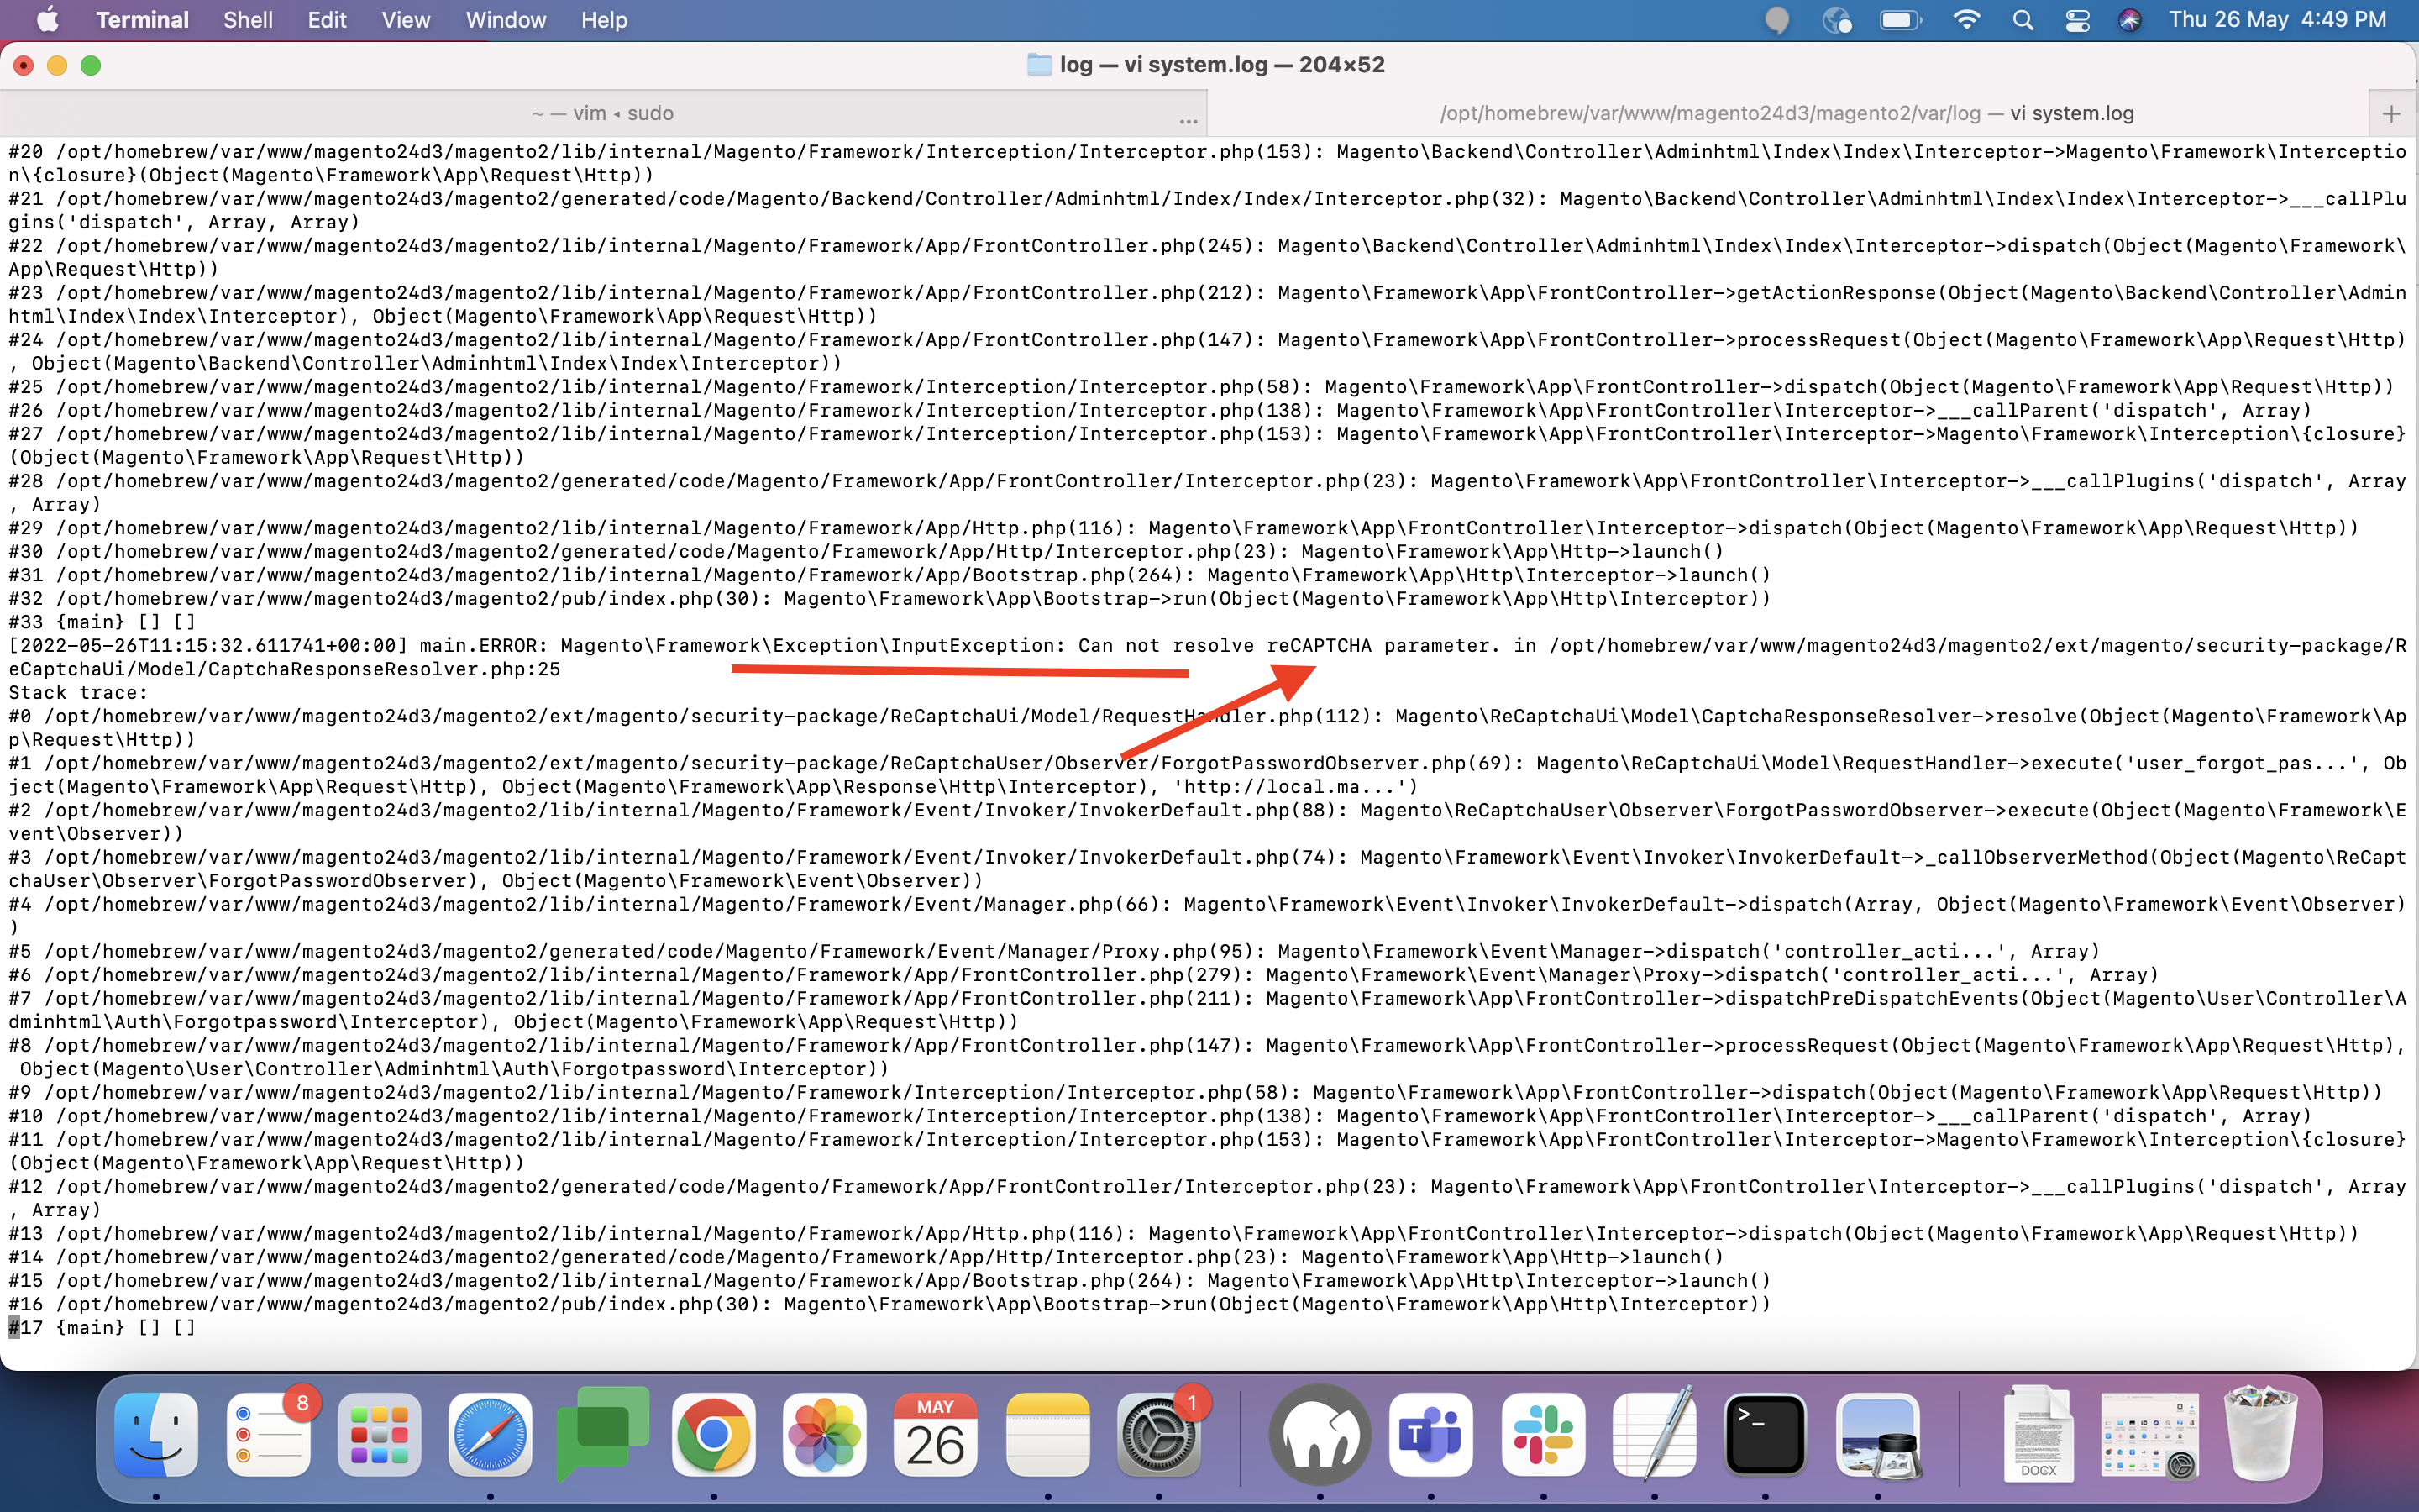Create a new terminal tab with the plus button
The width and height of the screenshot is (2419, 1512).
(2392, 113)
